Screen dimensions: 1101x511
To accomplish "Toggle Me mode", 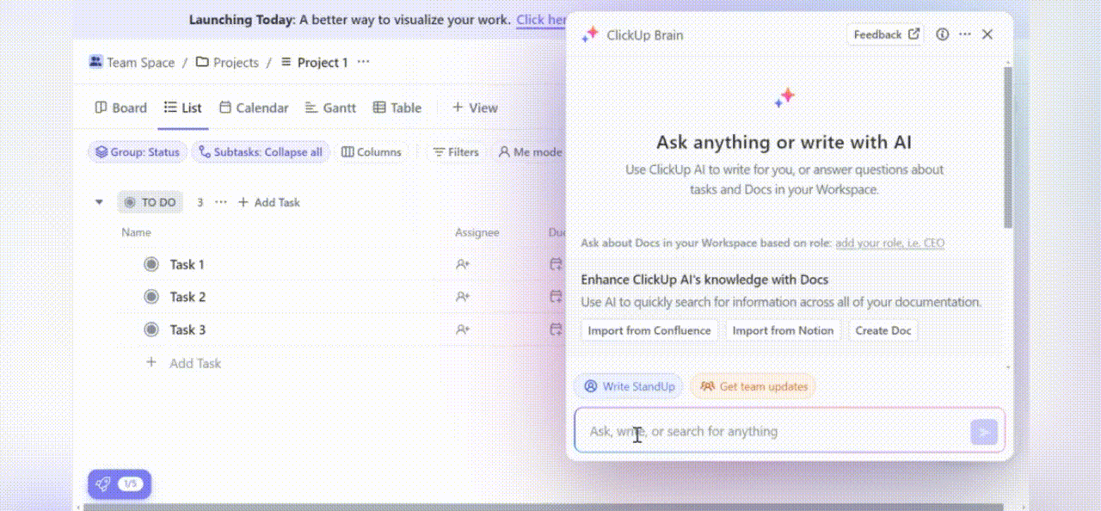I will (530, 152).
